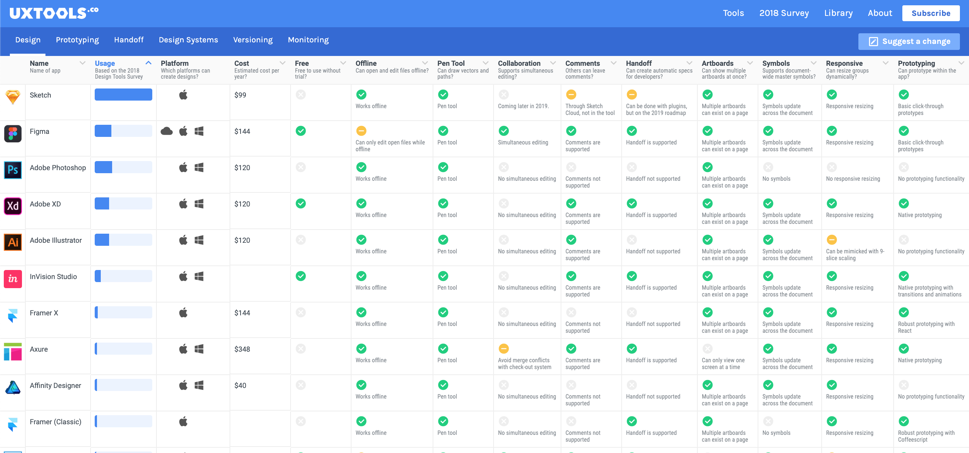Click the orange Offline indicator for Figma
Screen dimensions: 969x453
click(361, 131)
